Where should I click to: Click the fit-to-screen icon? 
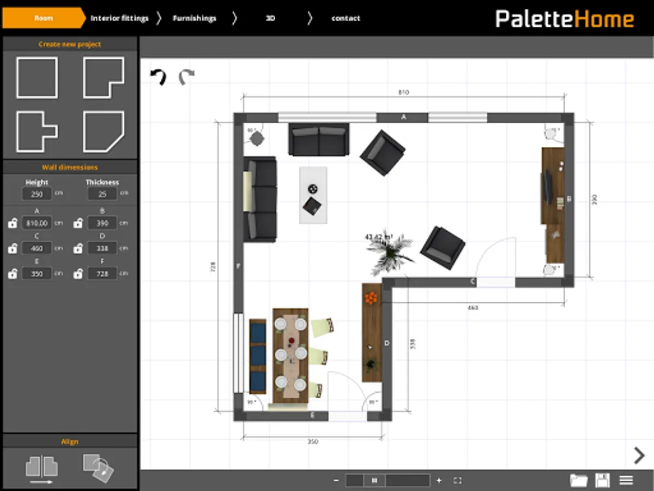(x=458, y=481)
